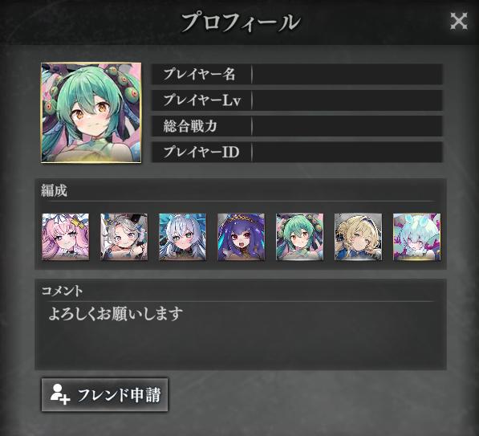
Task: Click the プレイヤー名 value field
Action: tap(347, 75)
